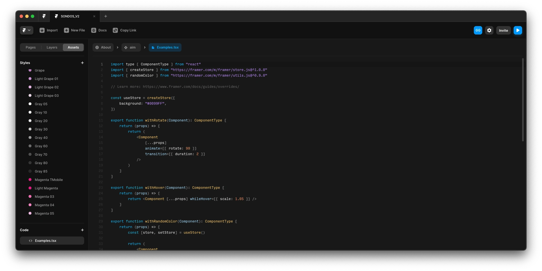This screenshot has width=542, height=271.
Task: Click the code editor vertical scrollbar
Action: tap(523, 100)
